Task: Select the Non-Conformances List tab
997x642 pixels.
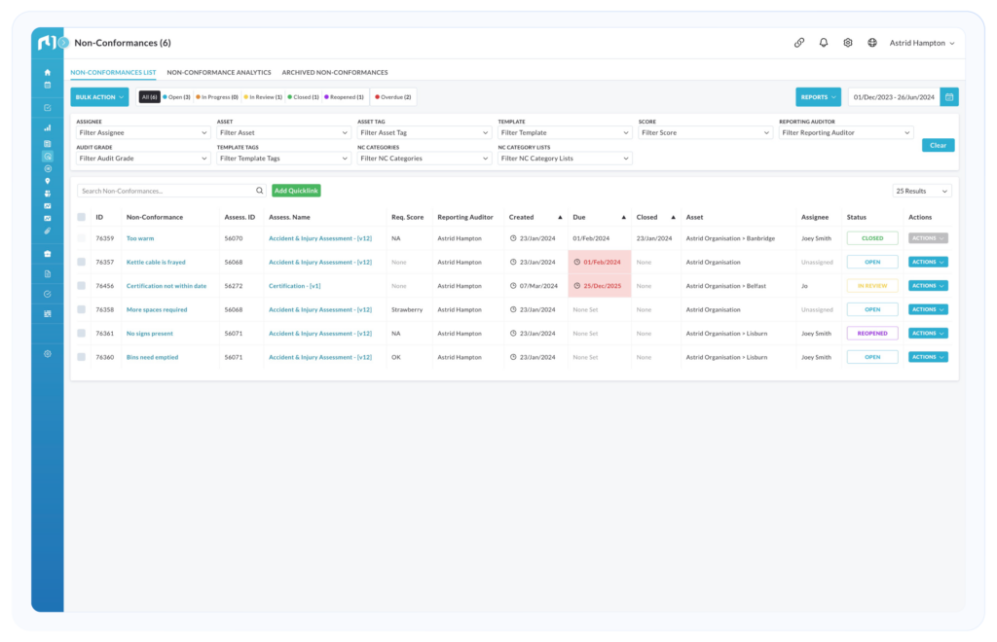Action: [113, 72]
